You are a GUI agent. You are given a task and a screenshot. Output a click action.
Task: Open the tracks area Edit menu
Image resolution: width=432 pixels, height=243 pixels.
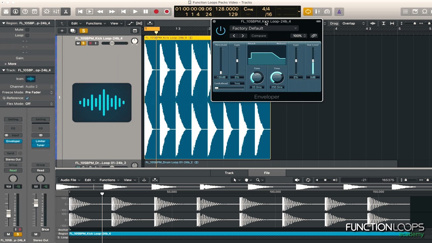tap(76, 23)
